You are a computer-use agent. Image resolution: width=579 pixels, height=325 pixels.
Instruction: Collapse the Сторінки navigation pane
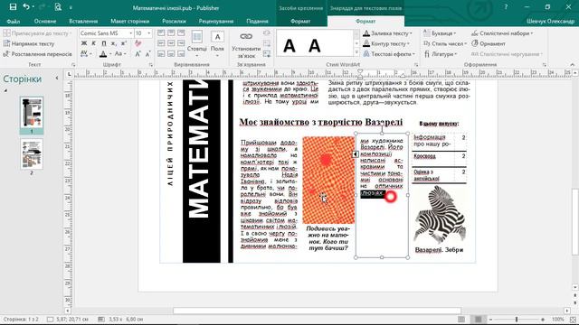click(57, 79)
